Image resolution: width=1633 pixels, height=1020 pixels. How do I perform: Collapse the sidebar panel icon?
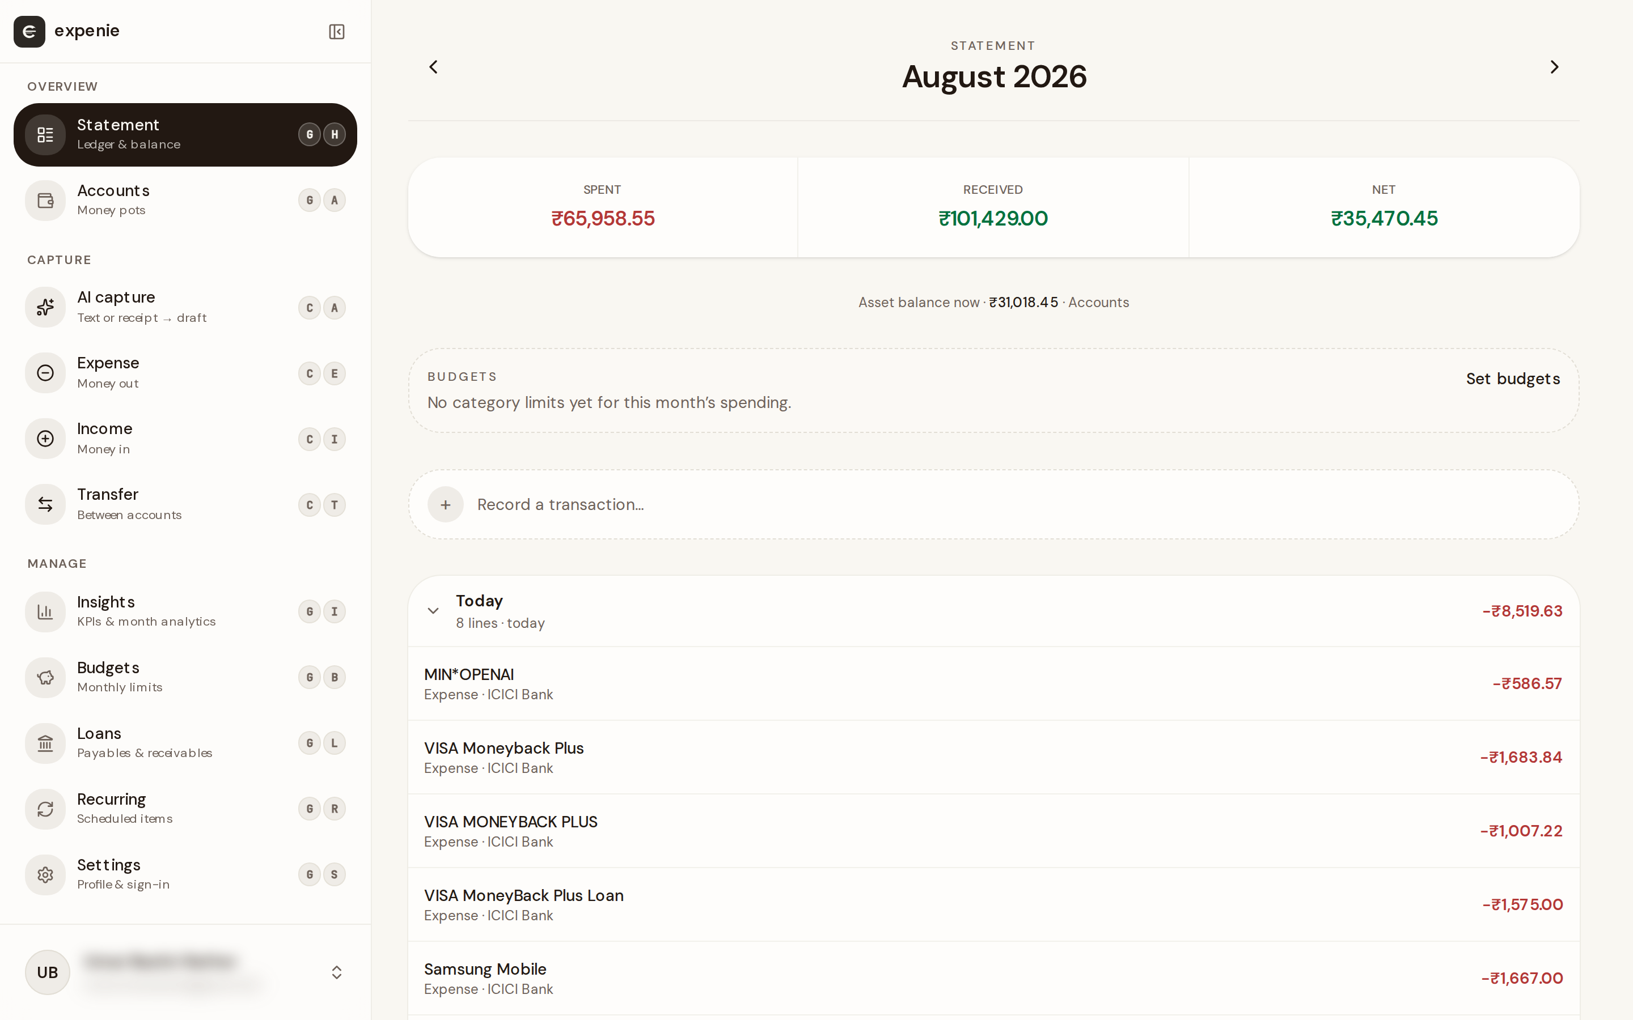tap(337, 32)
